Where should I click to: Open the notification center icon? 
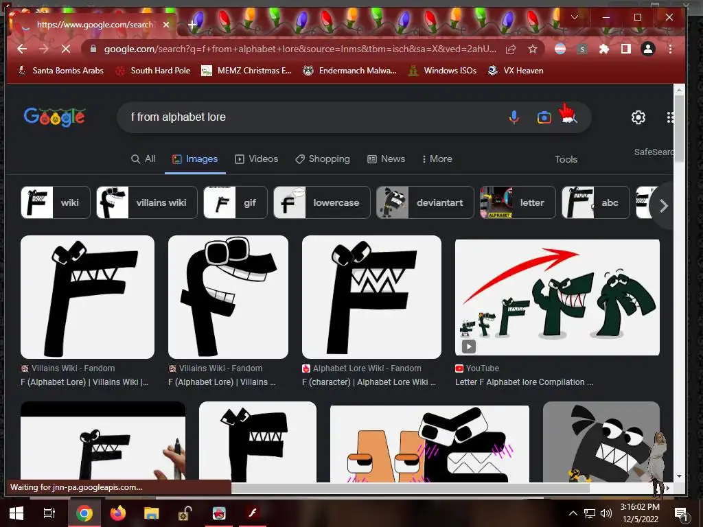point(681,513)
